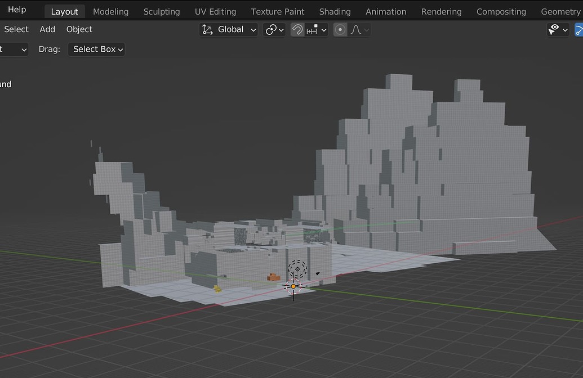Switch to the Modeling workspace tab
The height and width of the screenshot is (378, 583).
click(x=110, y=11)
